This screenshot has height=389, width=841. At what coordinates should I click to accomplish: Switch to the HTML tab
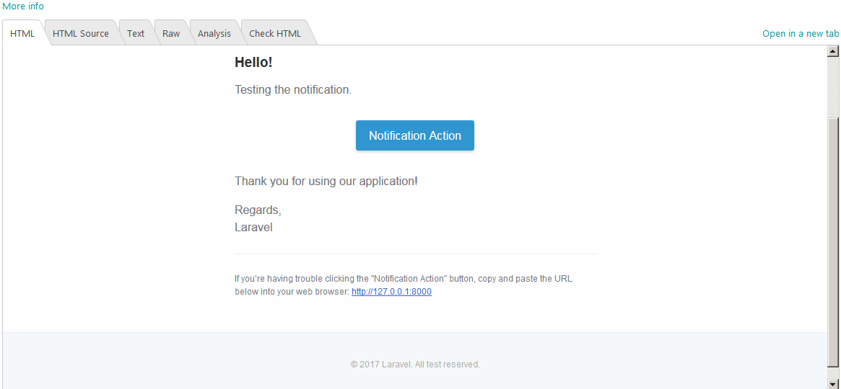tap(22, 34)
